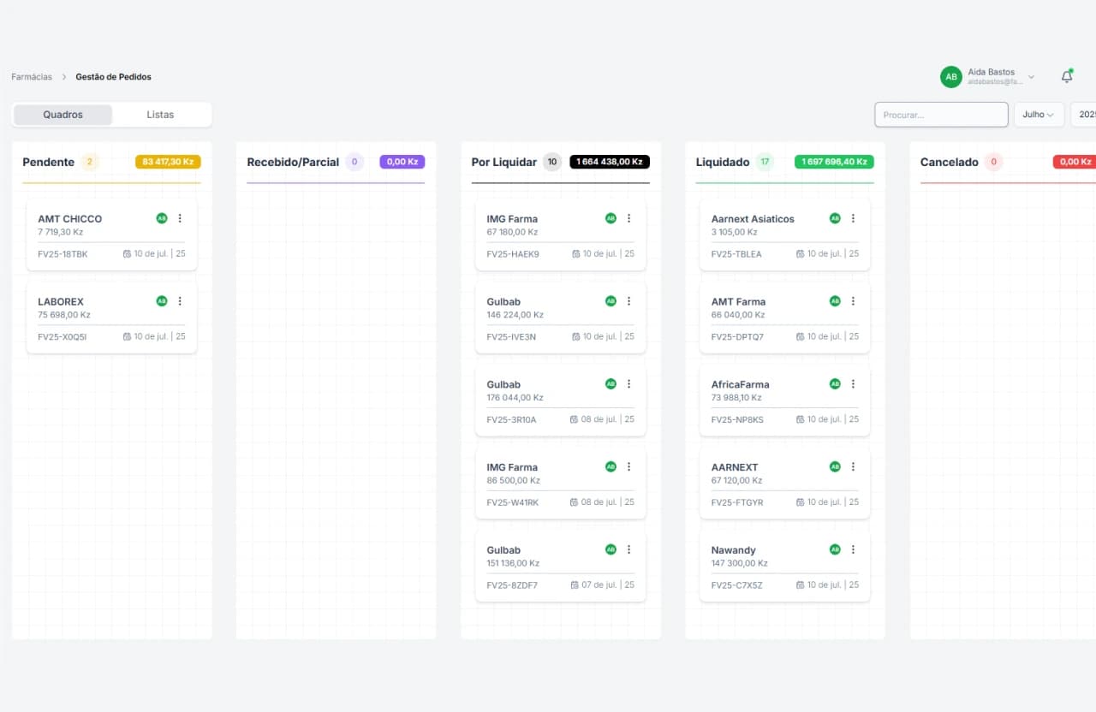The image size is (1096, 712).
Task: Open the notifications bell
Action: (1067, 76)
